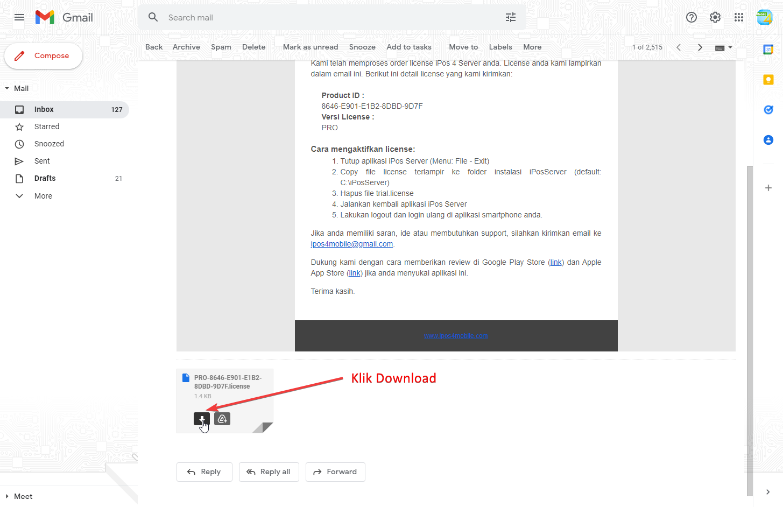Archive this email
Viewport: 783px width, 507px height.
click(186, 47)
